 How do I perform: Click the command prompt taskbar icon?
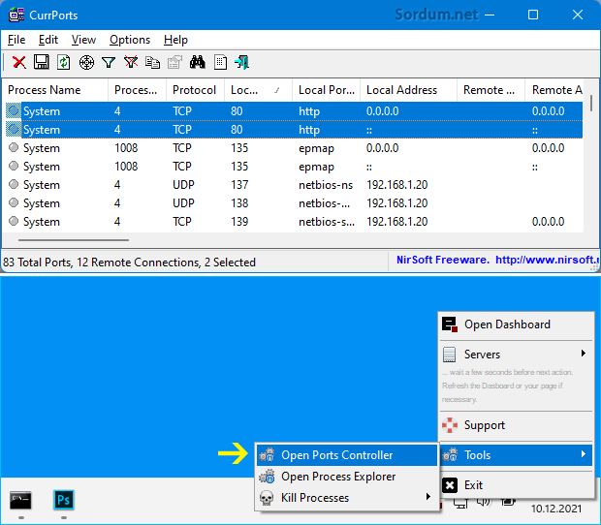20,500
